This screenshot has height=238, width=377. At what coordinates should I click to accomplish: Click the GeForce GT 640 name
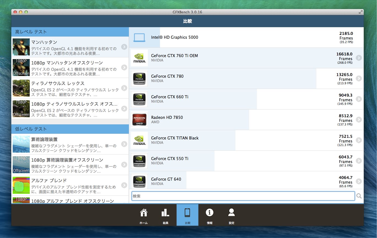click(x=166, y=179)
